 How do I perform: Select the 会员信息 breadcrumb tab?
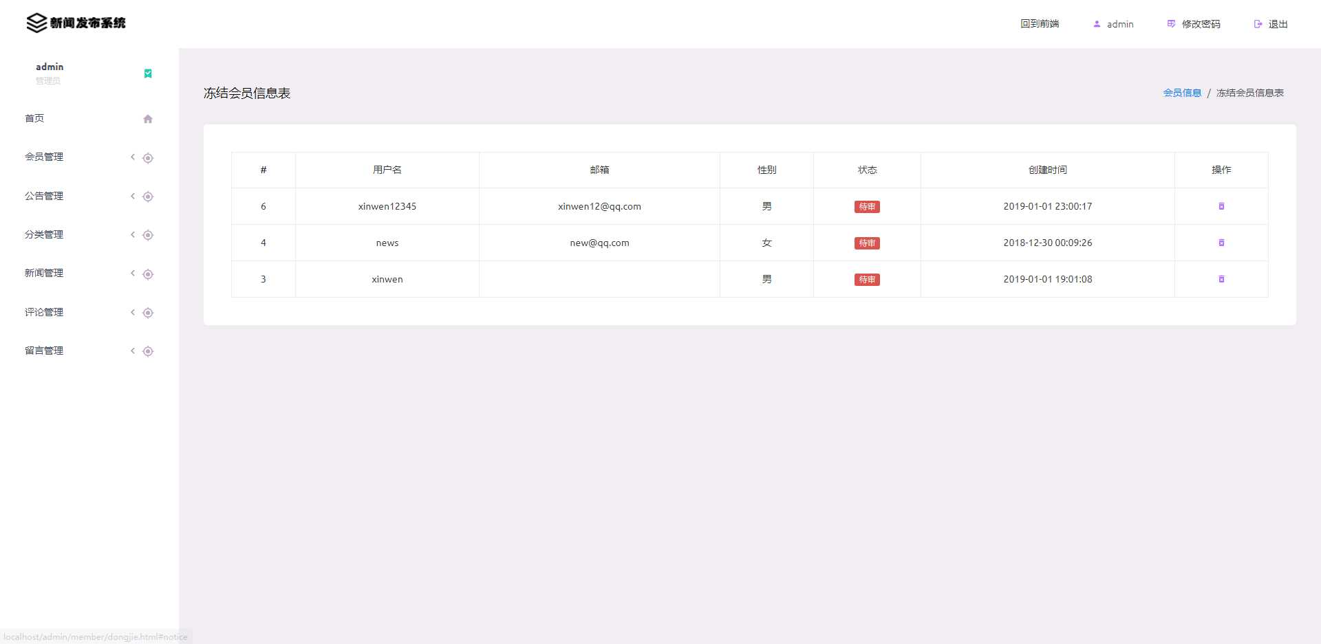coord(1182,92)
